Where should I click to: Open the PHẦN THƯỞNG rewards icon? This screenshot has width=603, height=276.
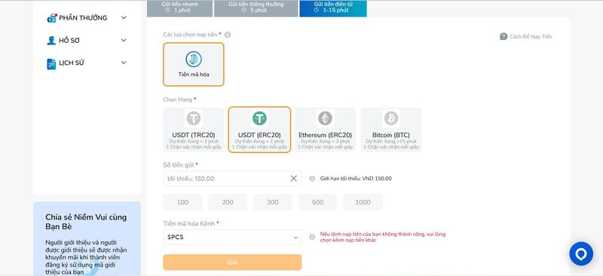pos(51,18)
